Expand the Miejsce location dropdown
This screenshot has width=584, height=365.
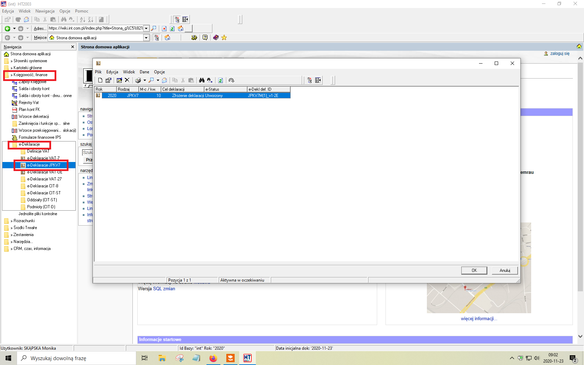click(x=146, y=38)
